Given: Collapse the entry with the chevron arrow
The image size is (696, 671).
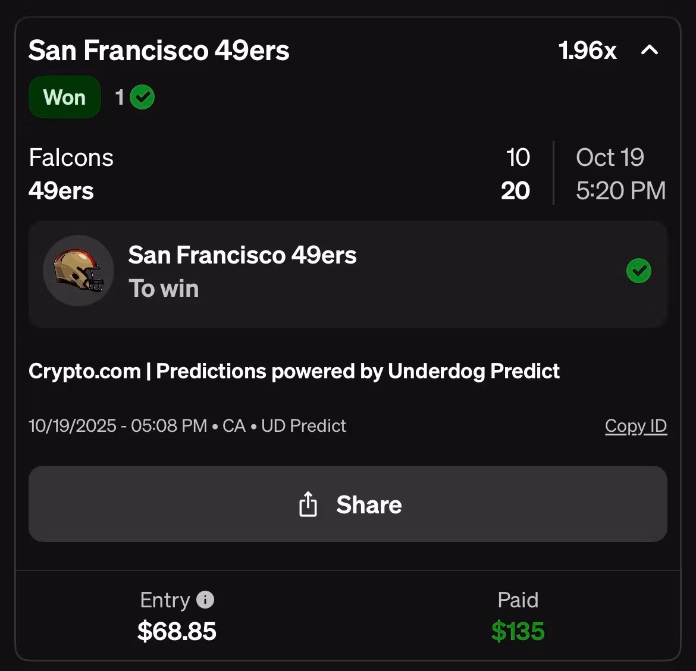Looking at the screenshot, I should [x=650, y=51].
